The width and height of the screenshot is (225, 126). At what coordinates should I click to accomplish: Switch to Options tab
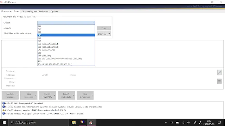click(x=54, y=12)
